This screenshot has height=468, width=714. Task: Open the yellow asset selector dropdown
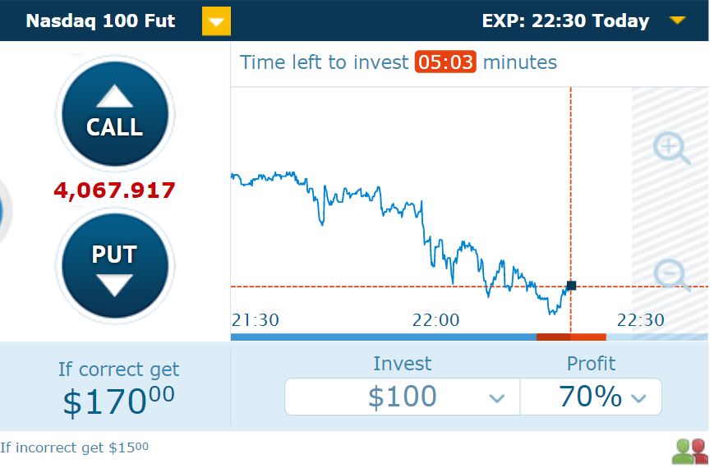click(216, 21)
